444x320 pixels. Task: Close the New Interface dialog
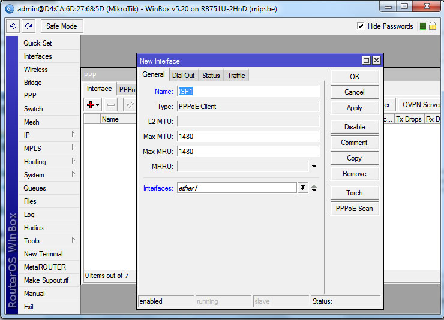tap(376, 61)
